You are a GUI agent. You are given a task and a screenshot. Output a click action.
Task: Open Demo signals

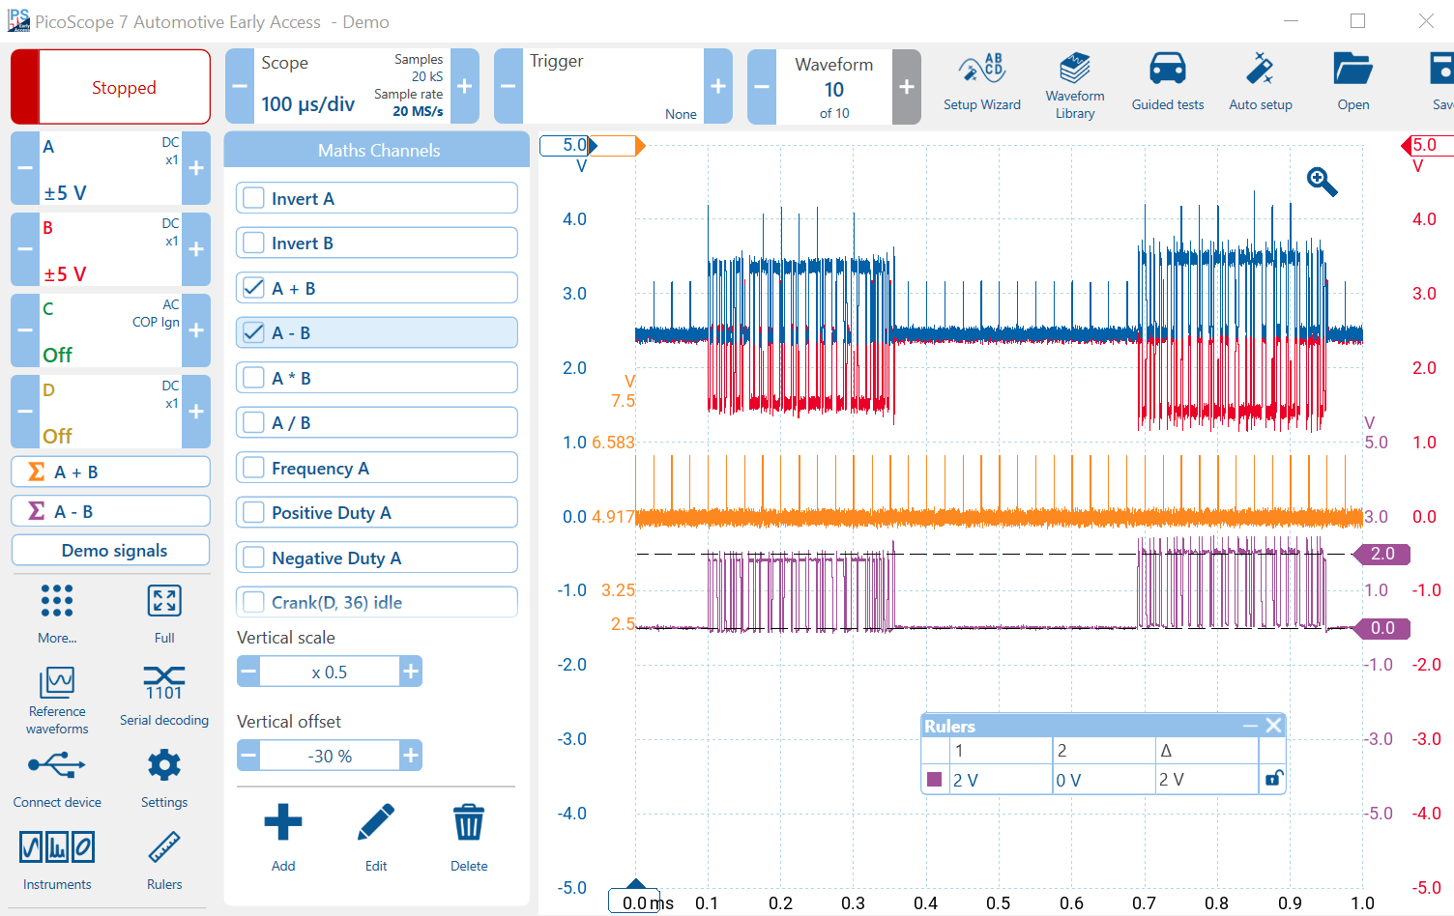111,550
